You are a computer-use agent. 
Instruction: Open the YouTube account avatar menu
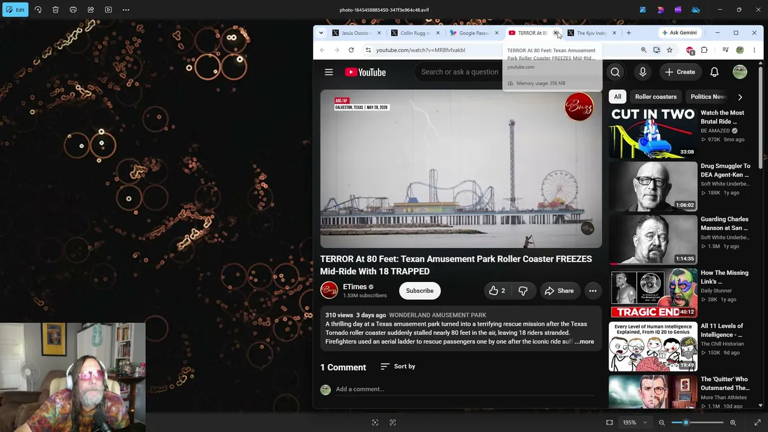point(740,72)
